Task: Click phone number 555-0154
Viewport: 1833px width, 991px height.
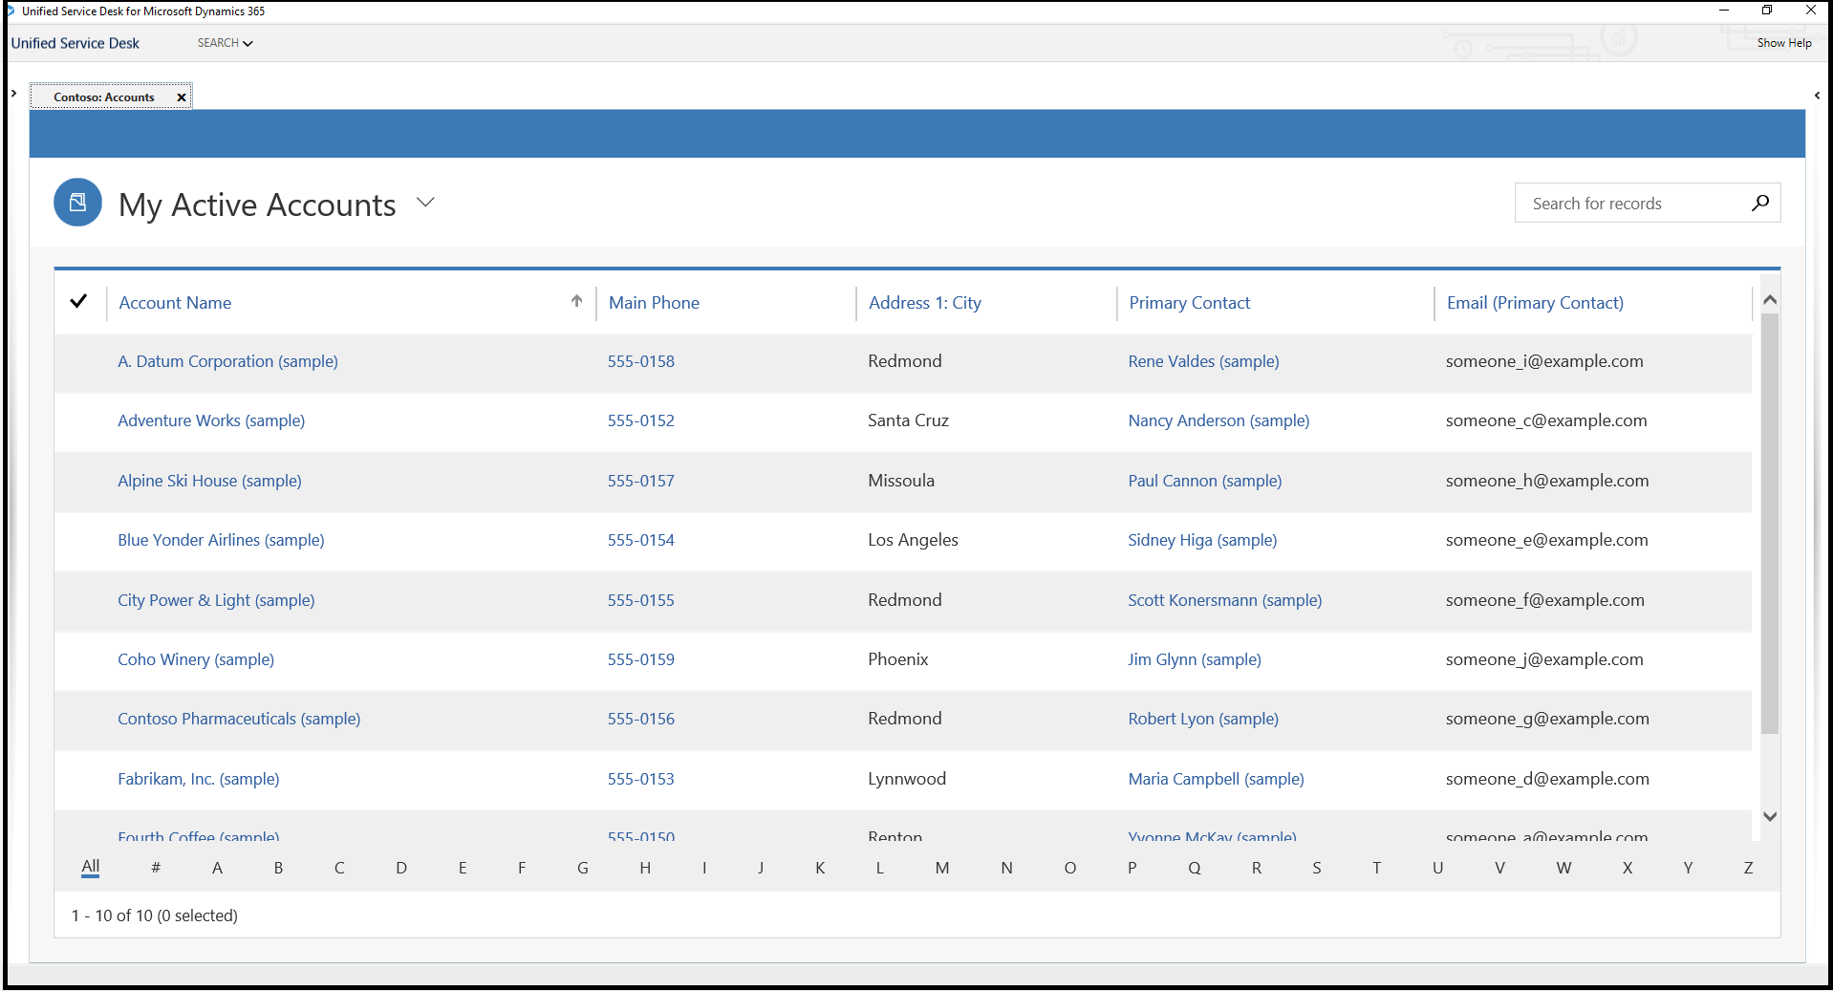Action: tap(641, 540)
